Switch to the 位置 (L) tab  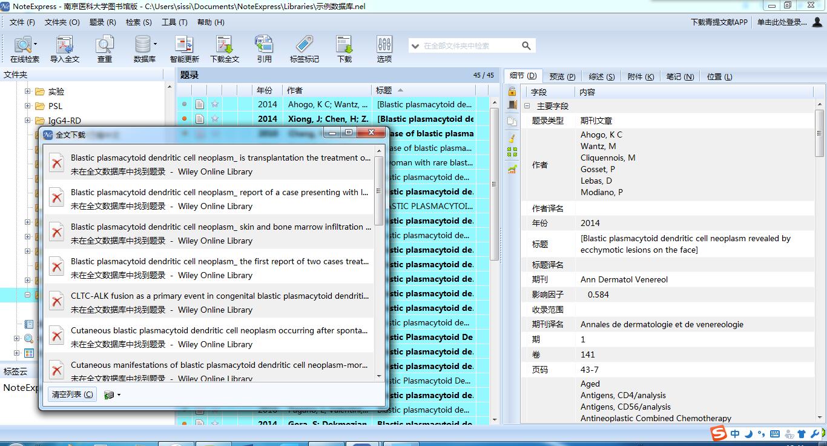click(719, 76)
